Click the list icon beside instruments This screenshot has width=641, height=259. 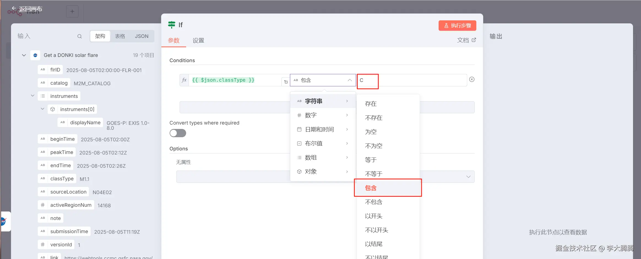click(x=43, y=96)
